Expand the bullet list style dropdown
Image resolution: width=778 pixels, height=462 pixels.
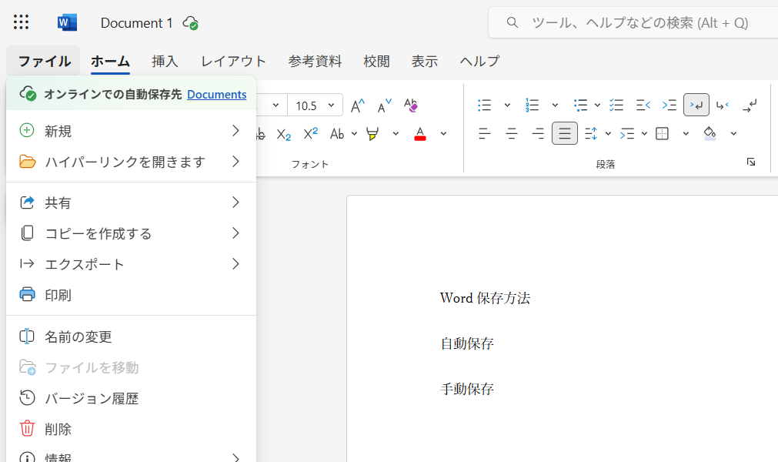coord(507,105)
